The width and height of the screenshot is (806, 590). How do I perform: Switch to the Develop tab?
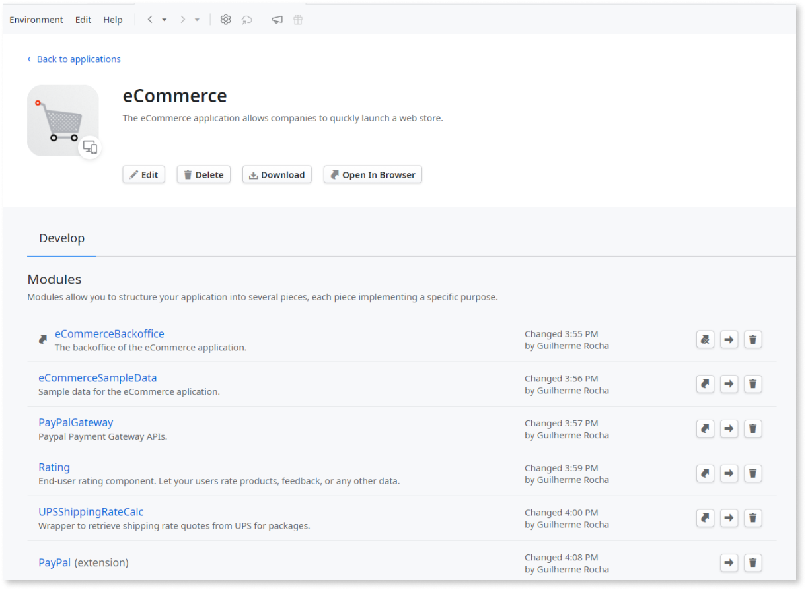(61, 238)
